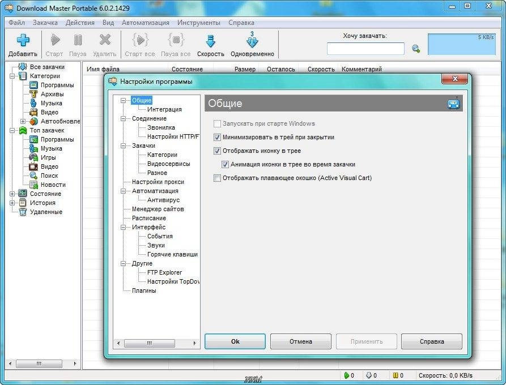Open the Автоматизация menu
Viewport: 506px width, 385px height.
[146, 23]
